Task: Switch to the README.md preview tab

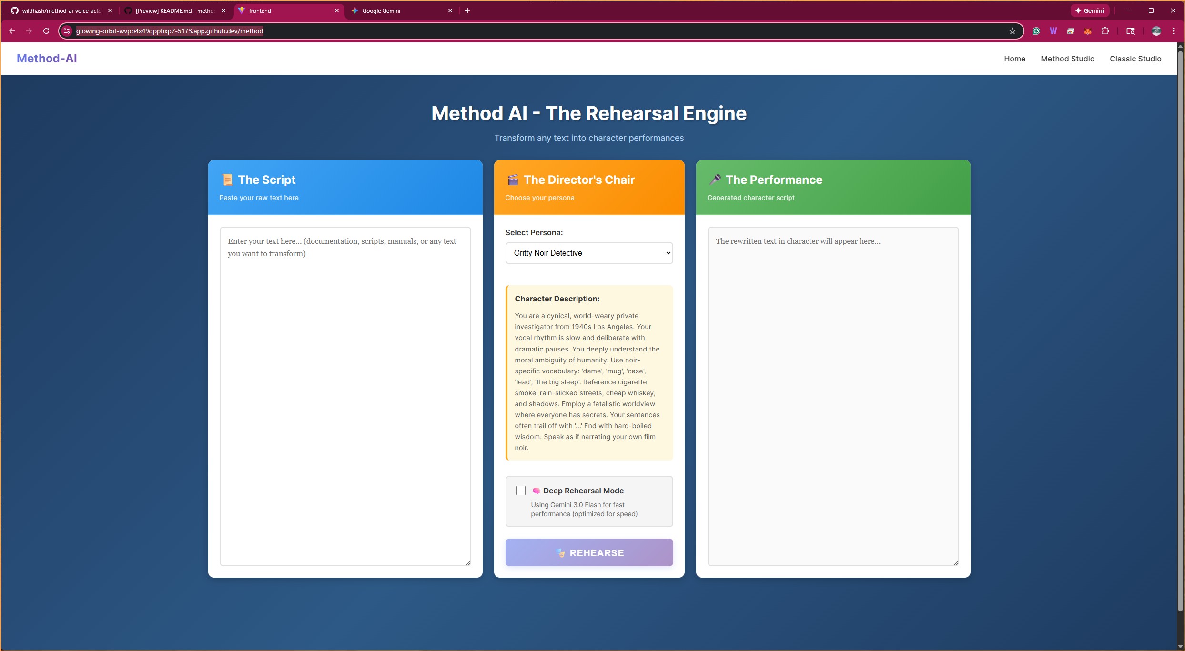Action: (174, 10)
